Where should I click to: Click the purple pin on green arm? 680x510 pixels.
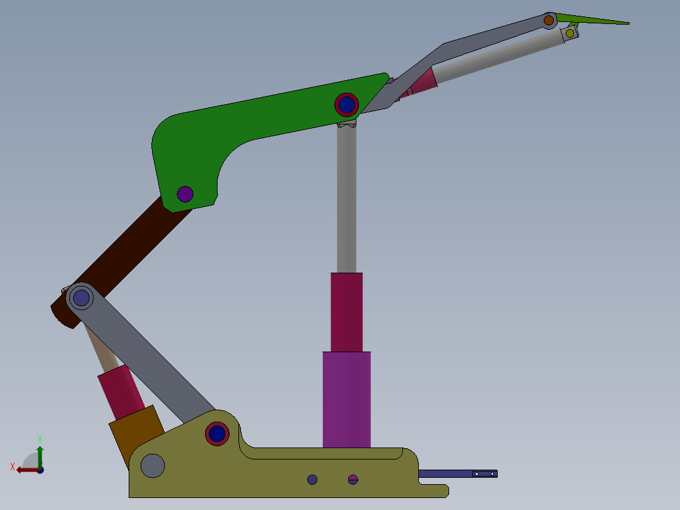coord(185,194)
